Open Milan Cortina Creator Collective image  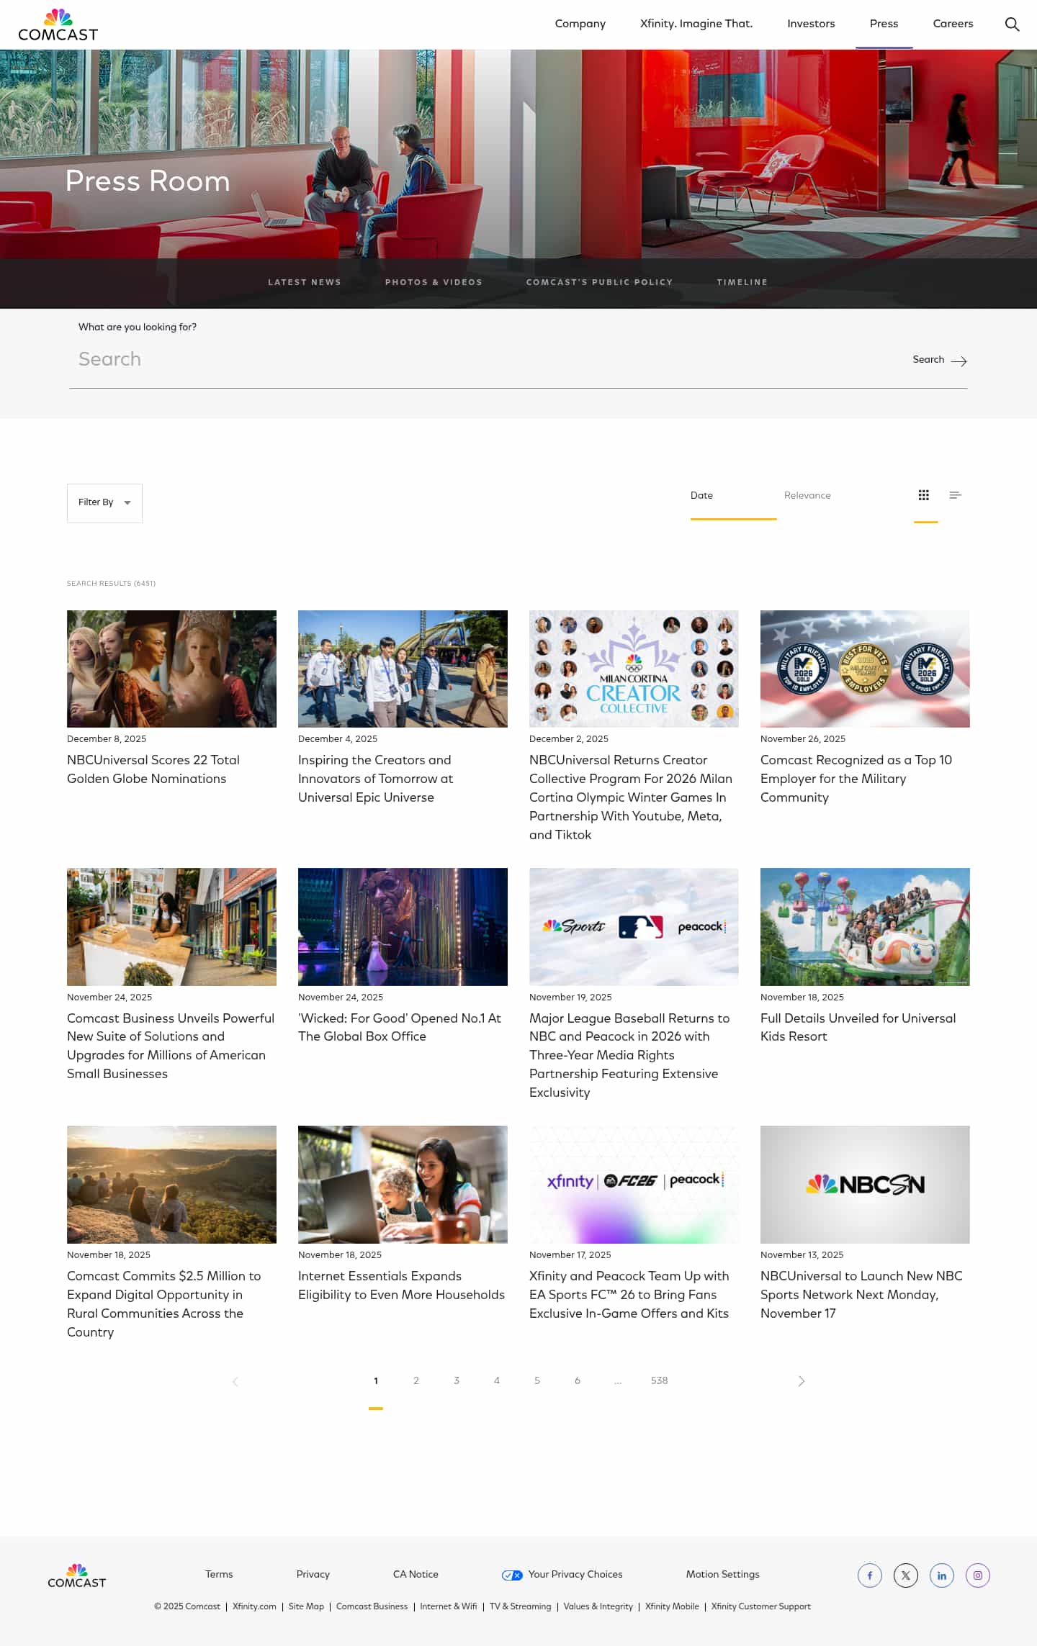click(x=634, y=669)
